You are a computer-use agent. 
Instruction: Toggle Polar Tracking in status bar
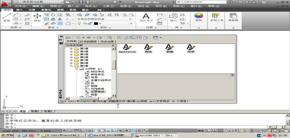pyautogui.click(x=90, y=131)
